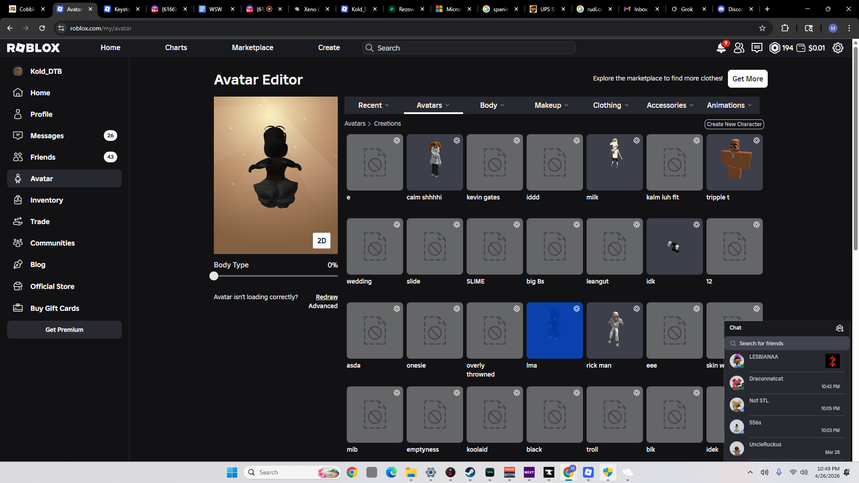The height and width of the screenshot is (483, 859).
Task: Click the Get Premium button
Action: (x=64, y=330)
